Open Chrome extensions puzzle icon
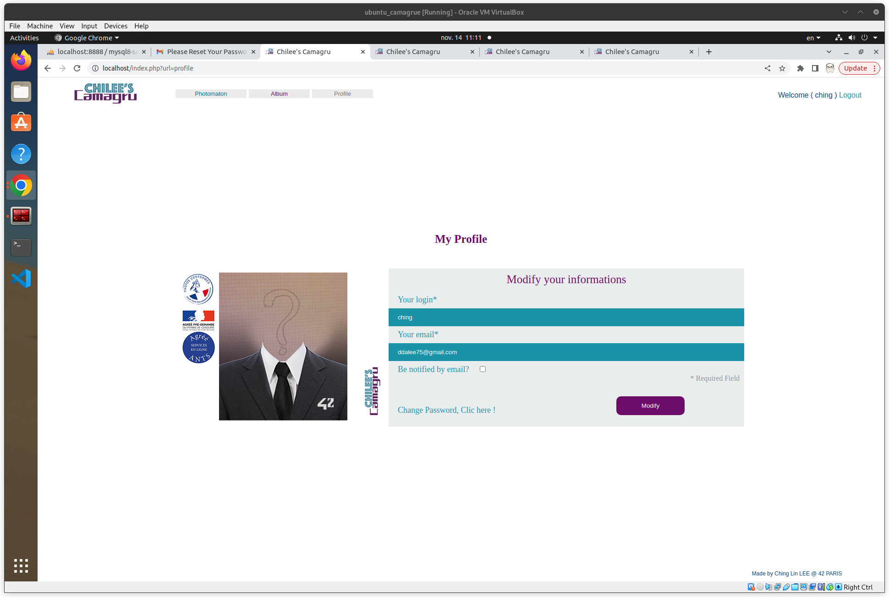This screenshot has height=597, width=889. 801,68
